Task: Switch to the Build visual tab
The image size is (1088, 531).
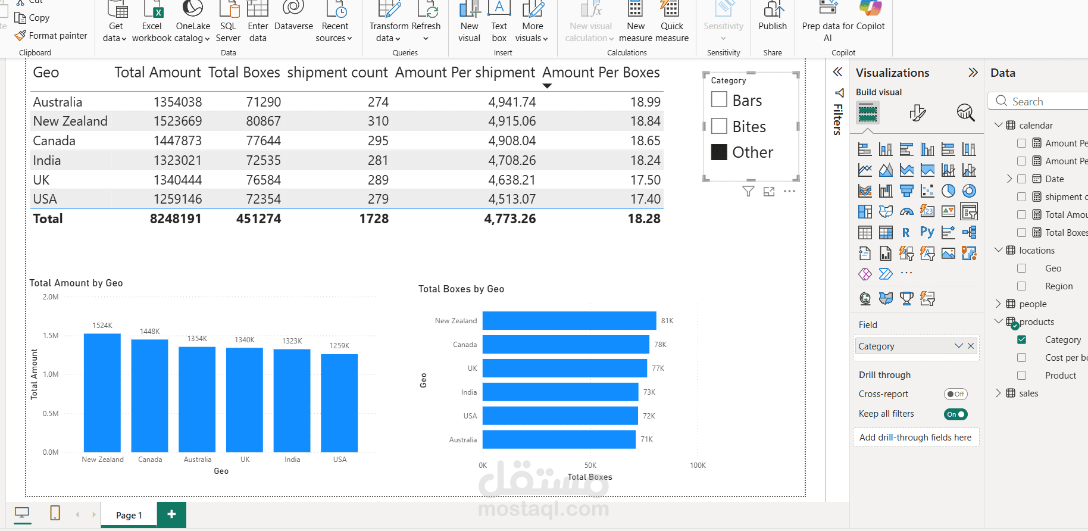Action: pyautogui.click(x=868, y=113)
